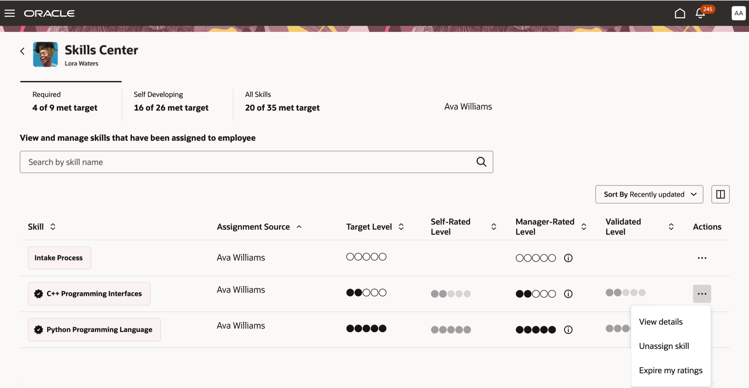Open the hamburger navigation menu

coord(10,13)
